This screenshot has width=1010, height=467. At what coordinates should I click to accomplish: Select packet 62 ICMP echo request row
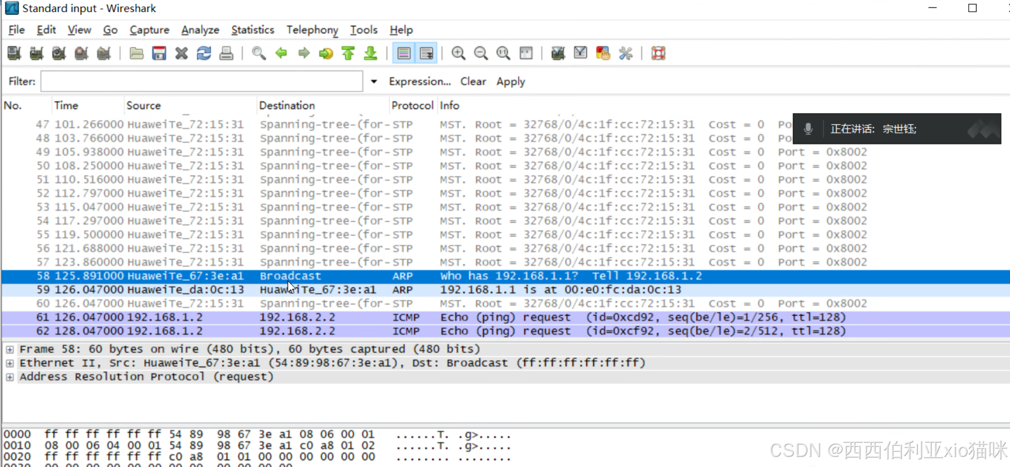[x=506, y=331]
